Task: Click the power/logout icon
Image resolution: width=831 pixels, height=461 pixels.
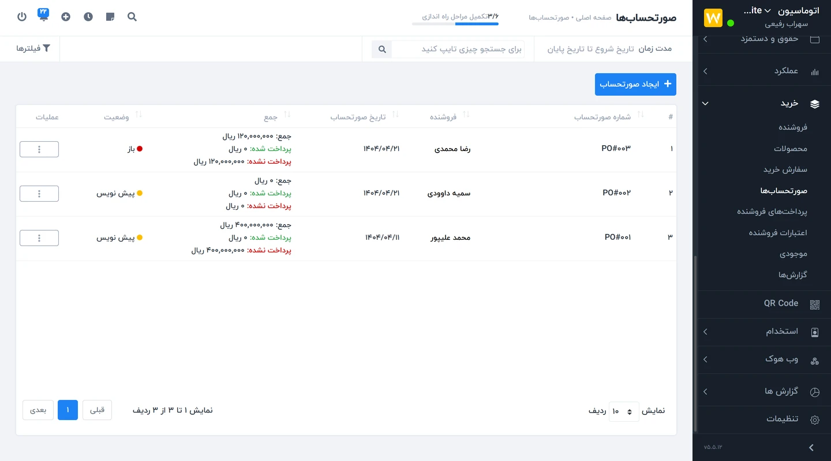Action: (x=22, y=17)
